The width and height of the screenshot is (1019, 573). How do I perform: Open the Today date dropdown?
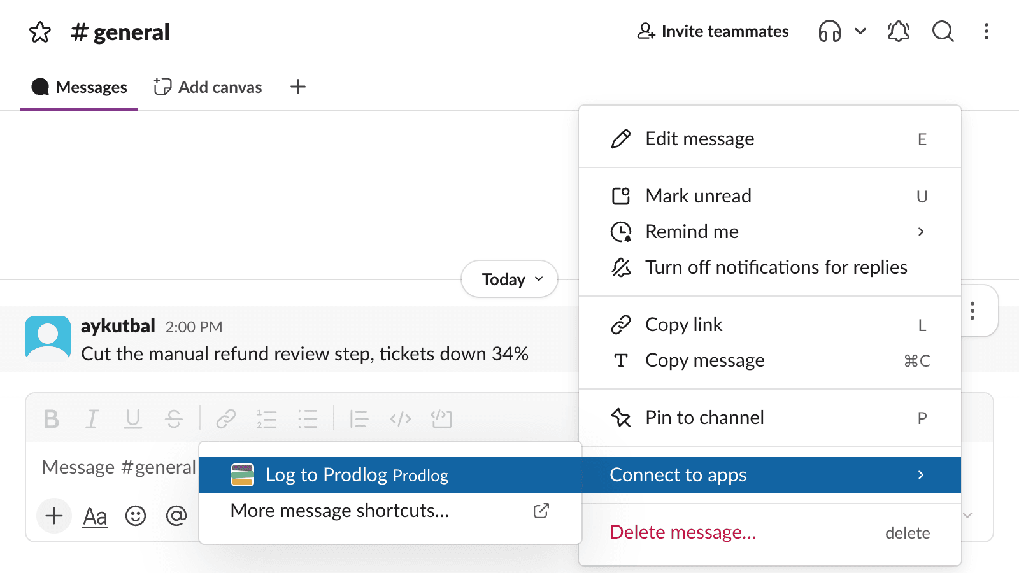(x=509, y=279)
